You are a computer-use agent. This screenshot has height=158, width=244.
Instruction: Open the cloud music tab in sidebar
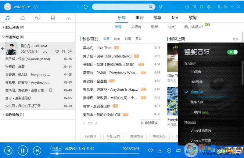23,18
